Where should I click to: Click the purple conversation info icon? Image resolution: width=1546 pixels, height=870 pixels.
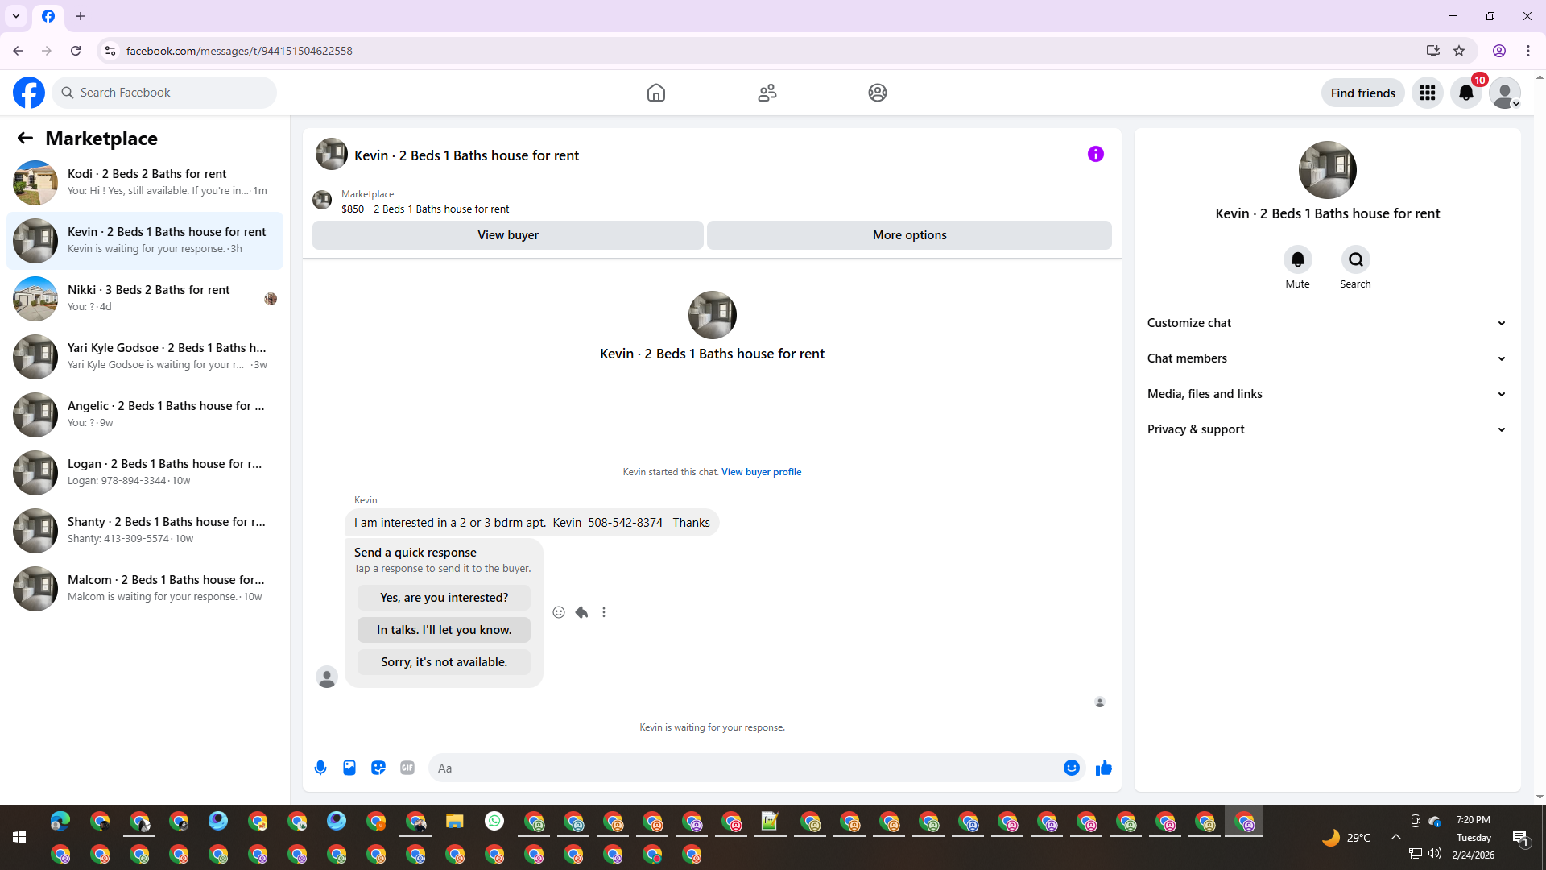[1095, 154]
